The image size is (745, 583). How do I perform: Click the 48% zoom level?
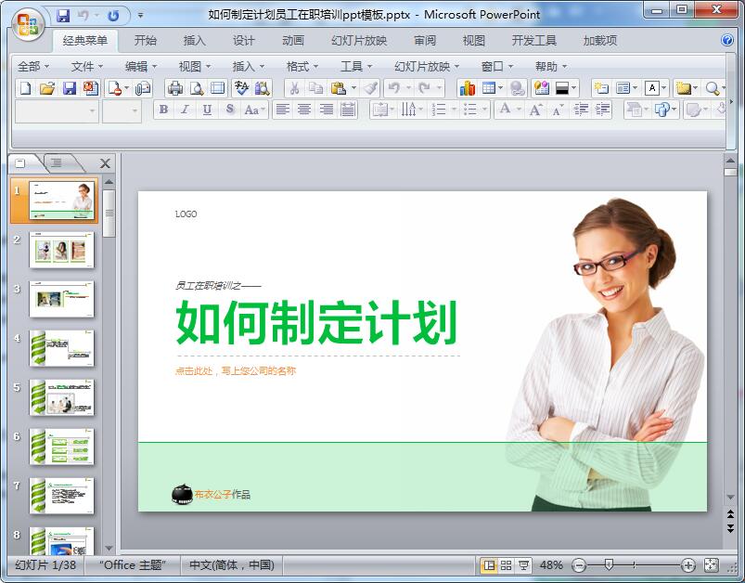(x=551, y=565)
